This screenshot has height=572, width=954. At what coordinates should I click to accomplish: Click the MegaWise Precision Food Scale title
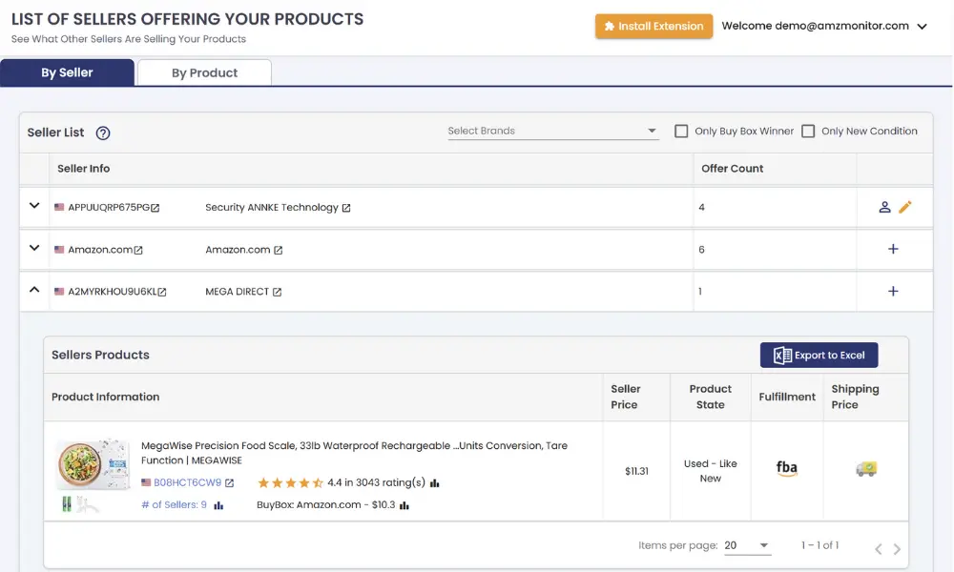354,453
